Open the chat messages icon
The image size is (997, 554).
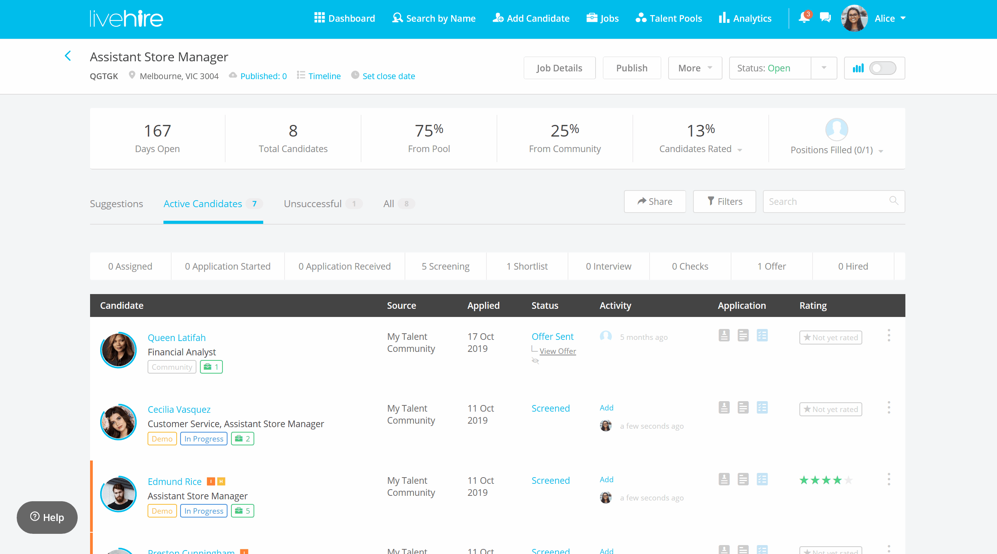(x=825, y=17)
